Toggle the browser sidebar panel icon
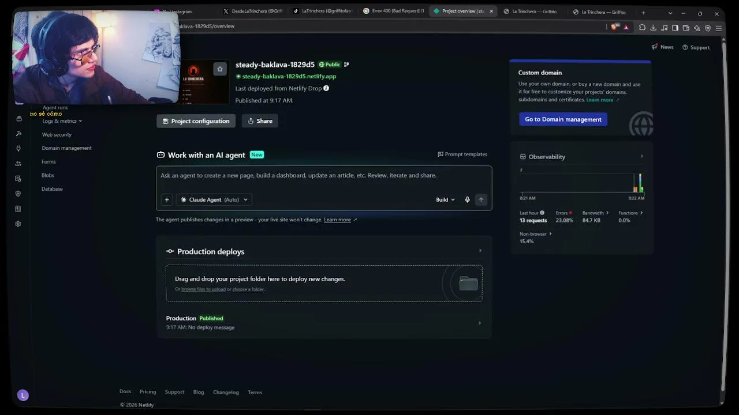Viewport: 739px width, 415px height. [x=675, y=28]
